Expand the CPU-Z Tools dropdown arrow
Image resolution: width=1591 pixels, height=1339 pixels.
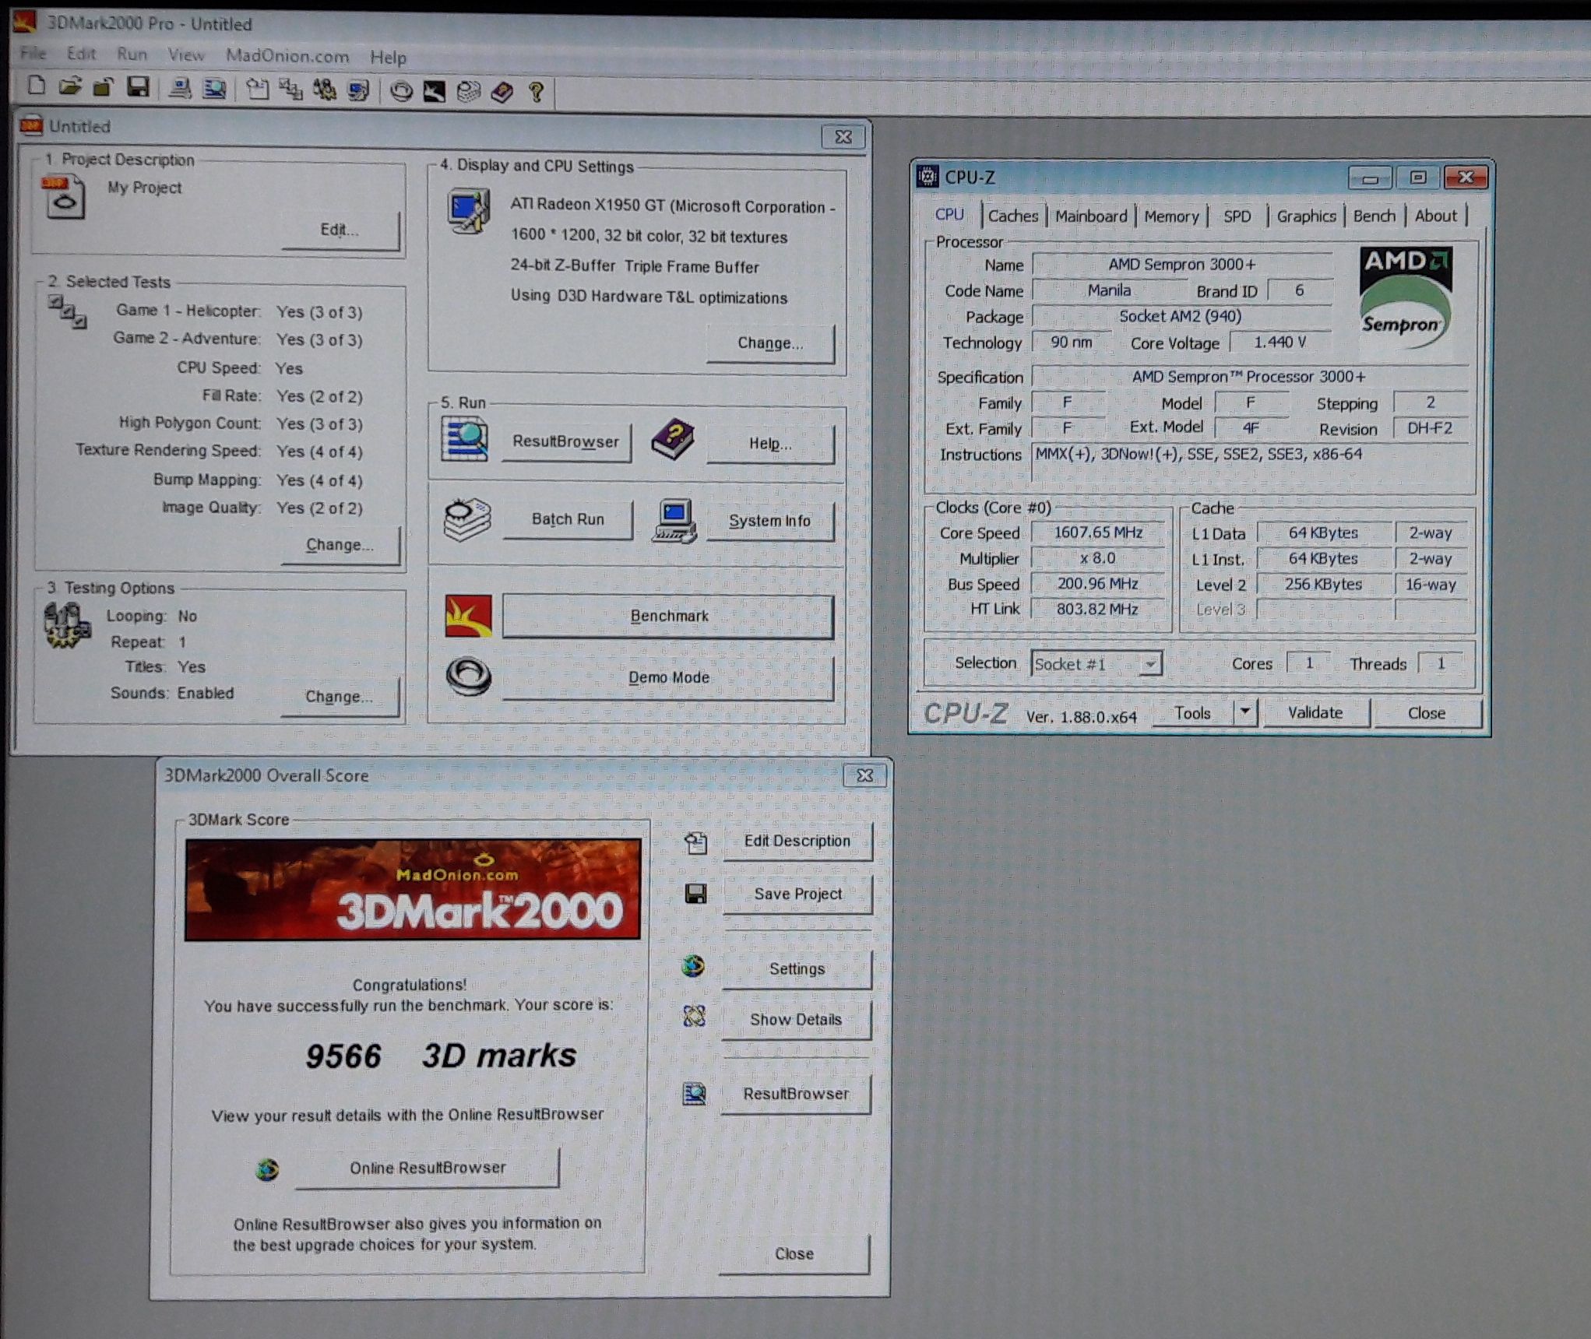click(x=1245, y=712)
